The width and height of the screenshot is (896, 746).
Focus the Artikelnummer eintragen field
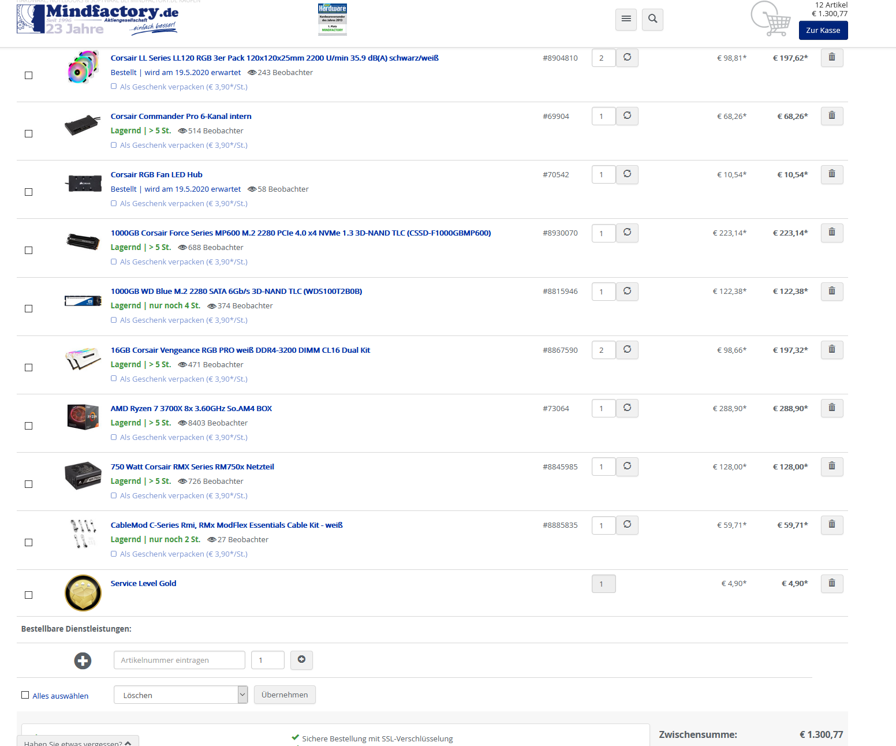point(180,660)
